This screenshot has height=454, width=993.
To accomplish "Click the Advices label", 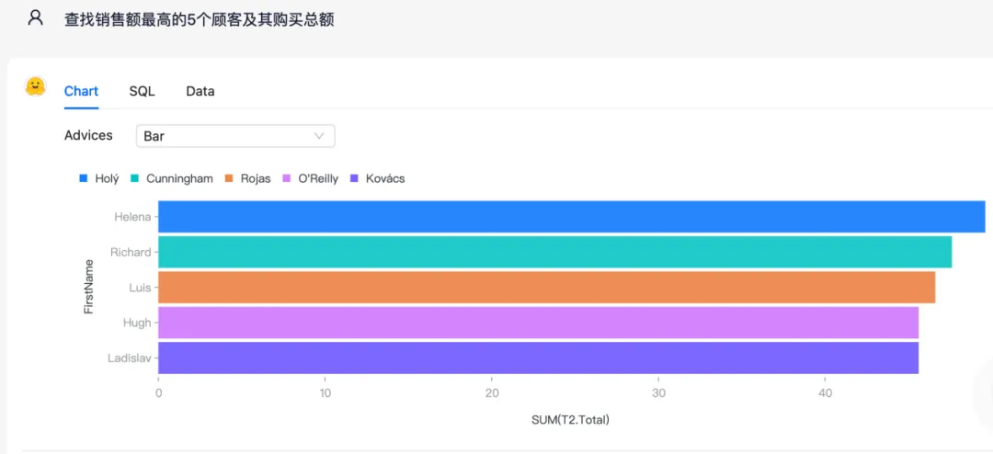I will click(x=88, y=135).
